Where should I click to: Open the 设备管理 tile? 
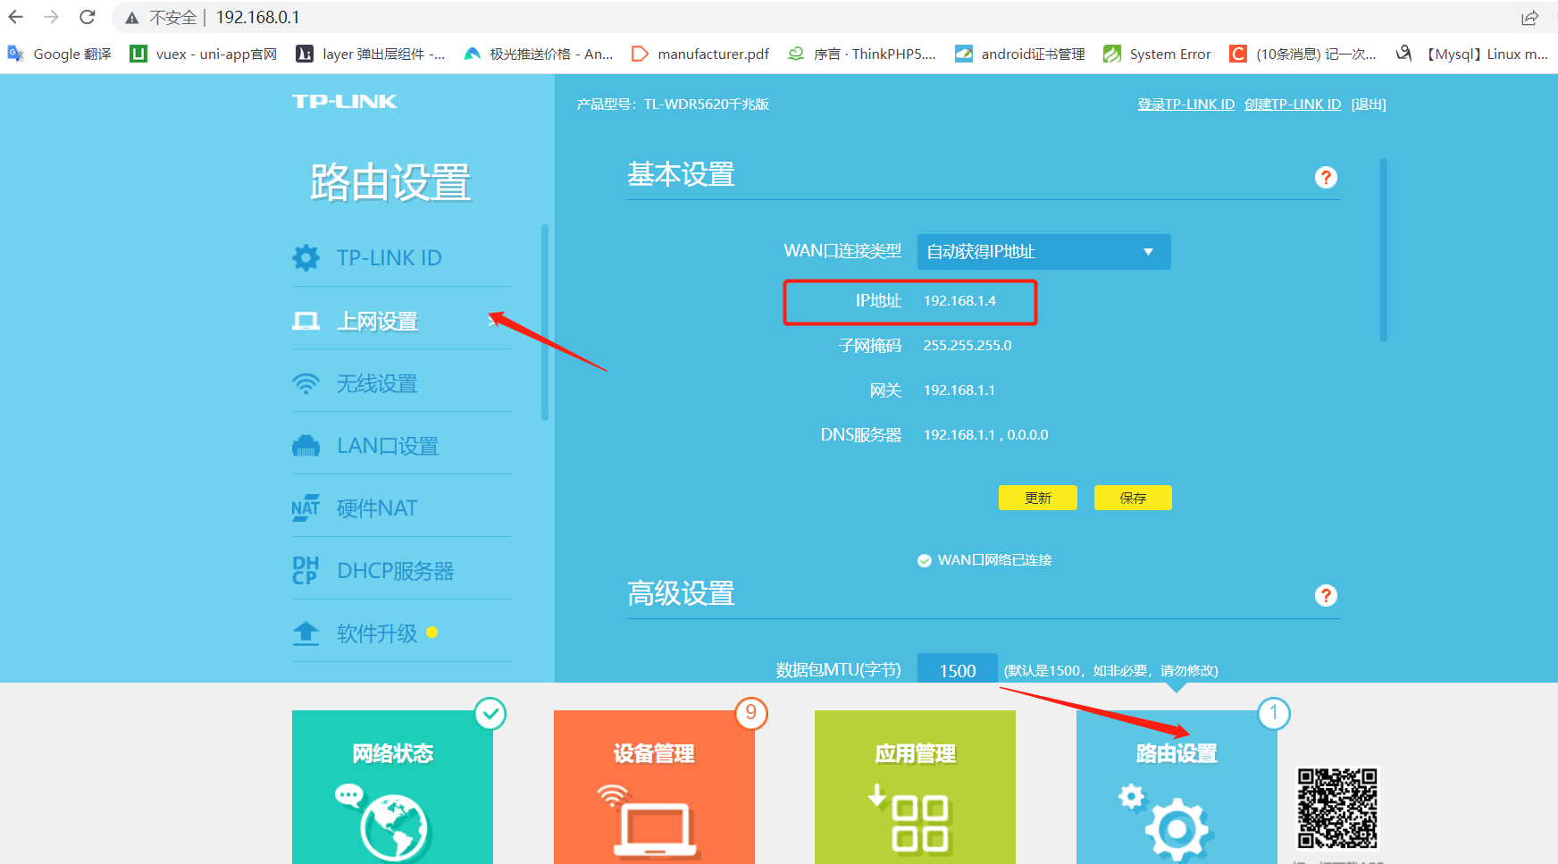(x=654, y=787)
